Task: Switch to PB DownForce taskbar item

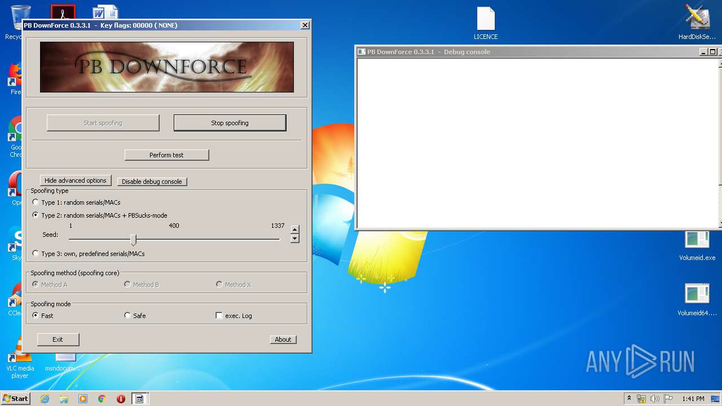Action: tap(139, 399)
